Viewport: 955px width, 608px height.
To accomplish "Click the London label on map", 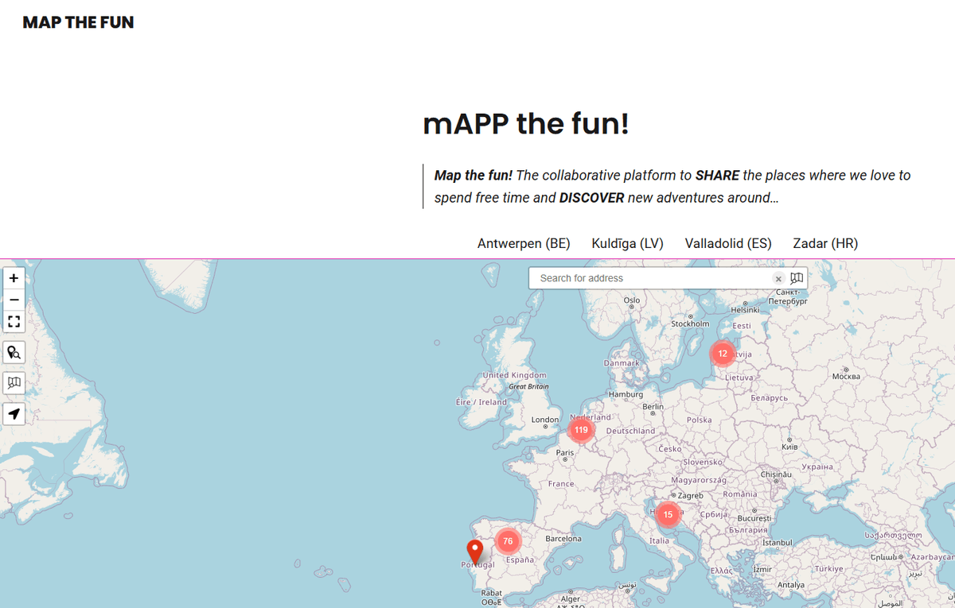I will (x=545, y=420).
